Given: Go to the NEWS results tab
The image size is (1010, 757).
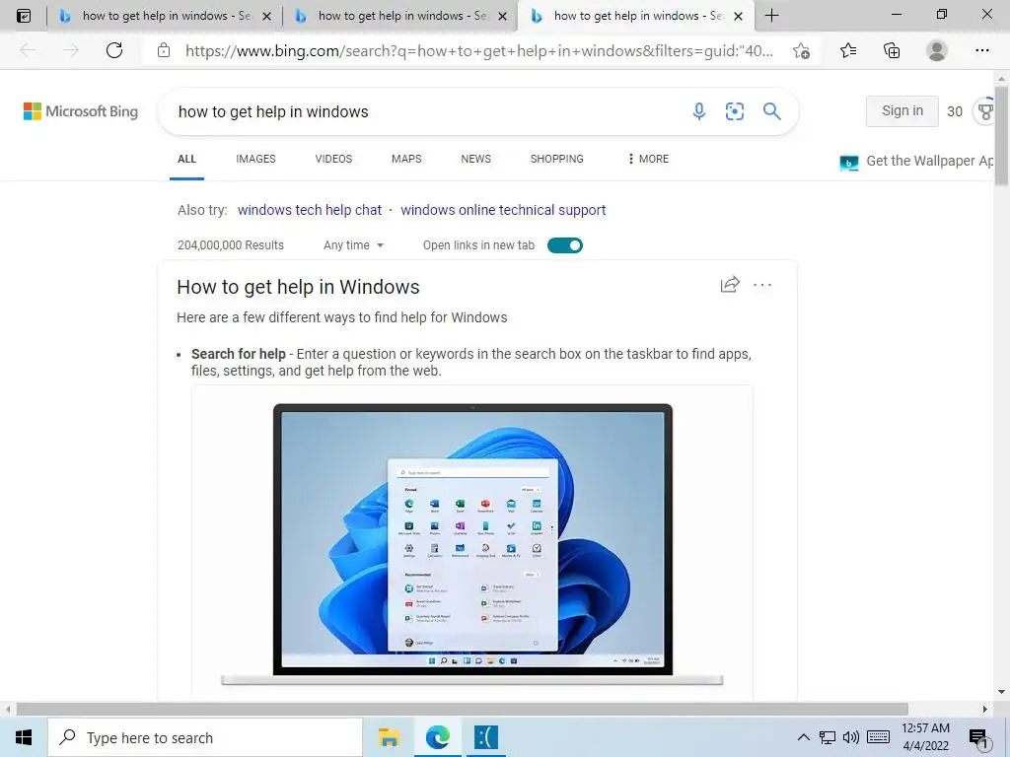Looking at the screenshot, I should click(x=476, y=159).
